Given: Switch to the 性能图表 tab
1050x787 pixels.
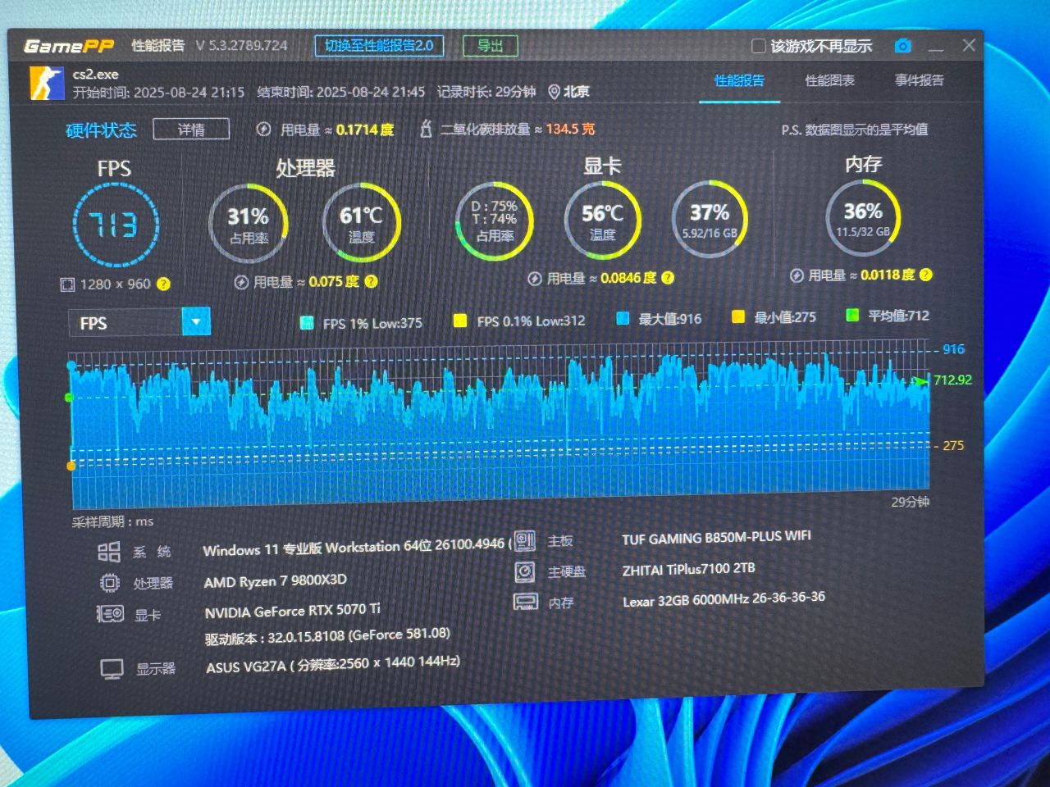Looking at the screenshot, I should pyautogui.click(x=829, y=80).
